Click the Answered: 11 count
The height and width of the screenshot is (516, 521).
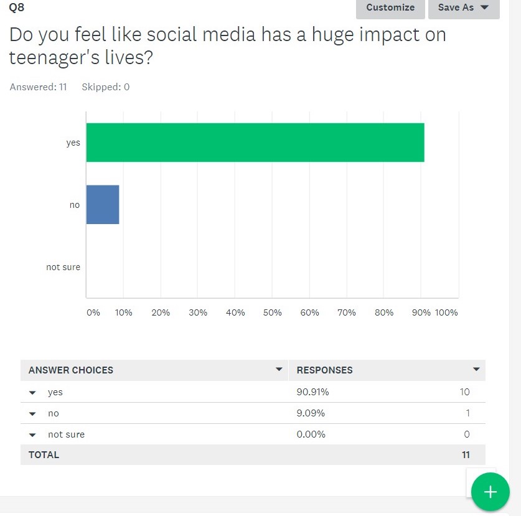tap(39, 87)
